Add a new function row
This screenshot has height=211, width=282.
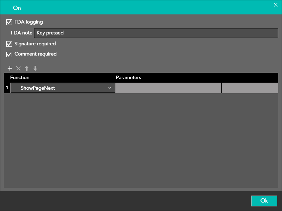coord(10,69)
